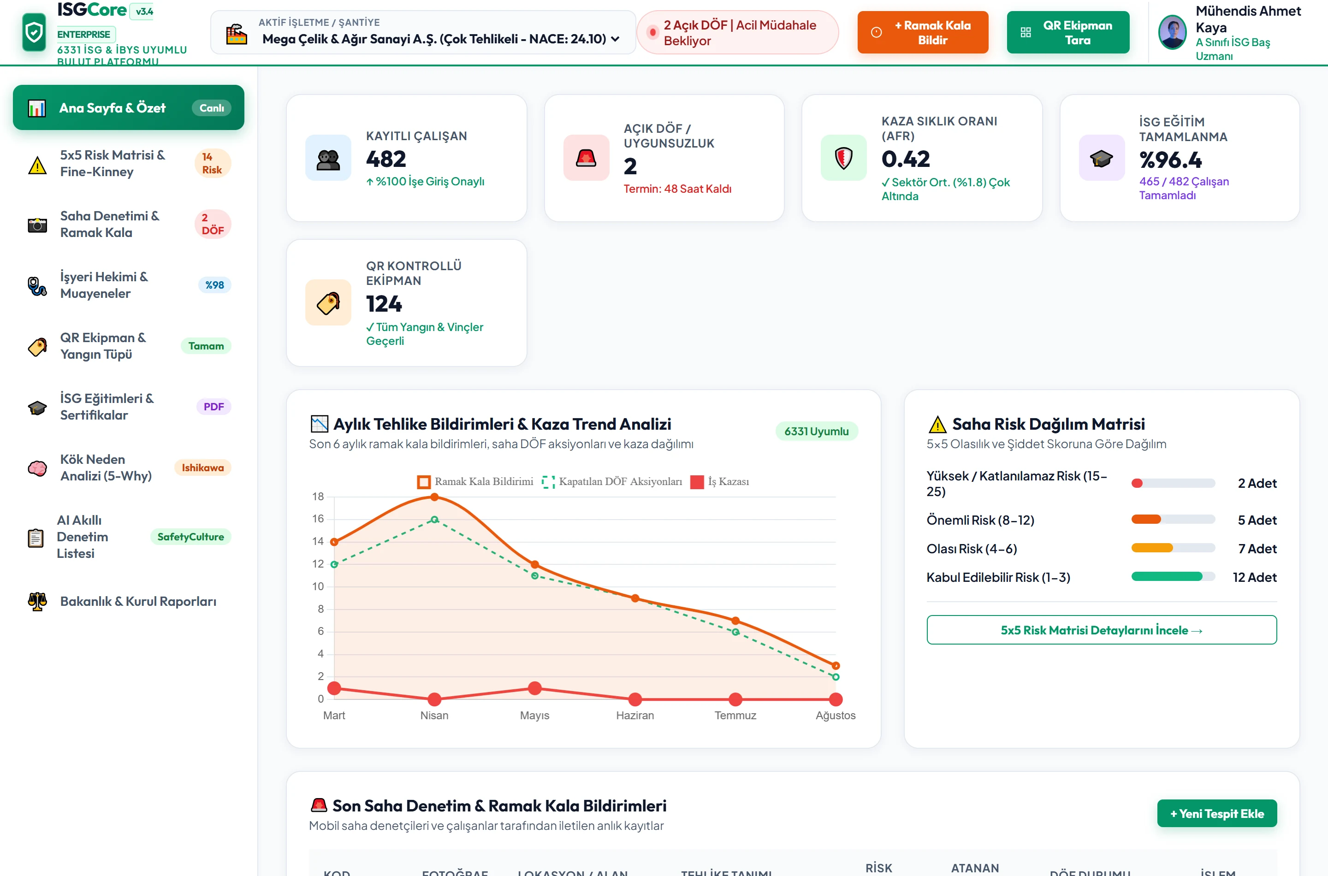Click the QR Ekipman Tara button
This screenshot has width=1328, height=876.
1068,32
